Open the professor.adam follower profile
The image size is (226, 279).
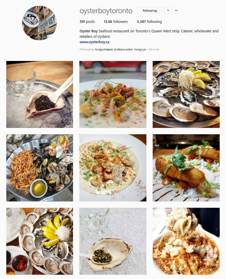coord(124,50)
